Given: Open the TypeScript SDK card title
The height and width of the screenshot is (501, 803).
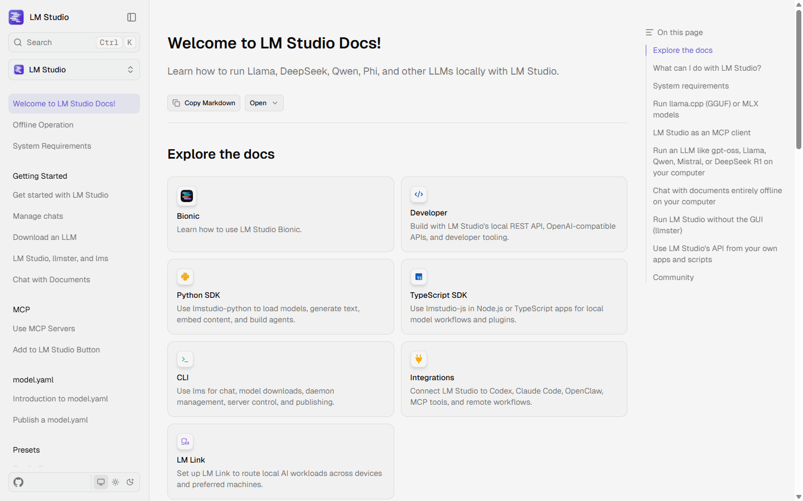Looking at the screenshot, I should [438, 295].
